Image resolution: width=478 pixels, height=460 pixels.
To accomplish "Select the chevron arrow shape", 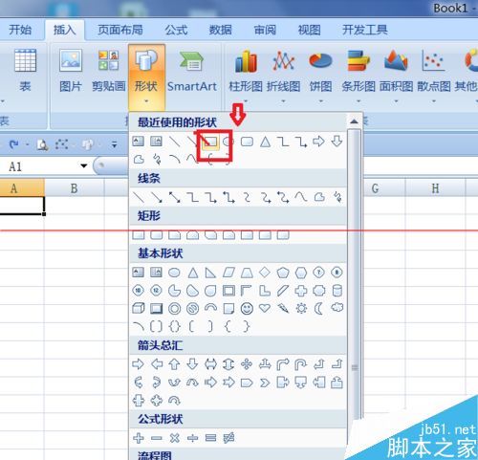I will click(x=265, y=382).
